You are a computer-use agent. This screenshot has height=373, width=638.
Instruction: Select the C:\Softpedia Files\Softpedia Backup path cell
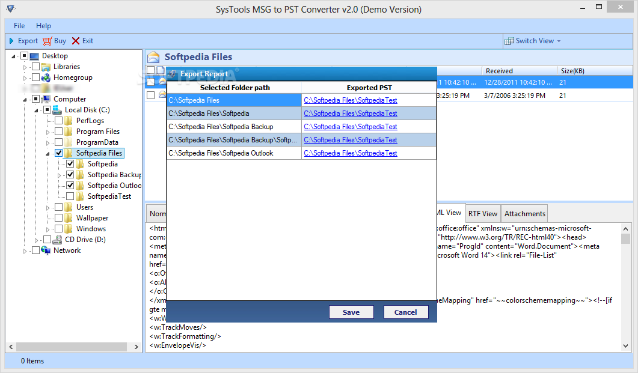(234, 127)
